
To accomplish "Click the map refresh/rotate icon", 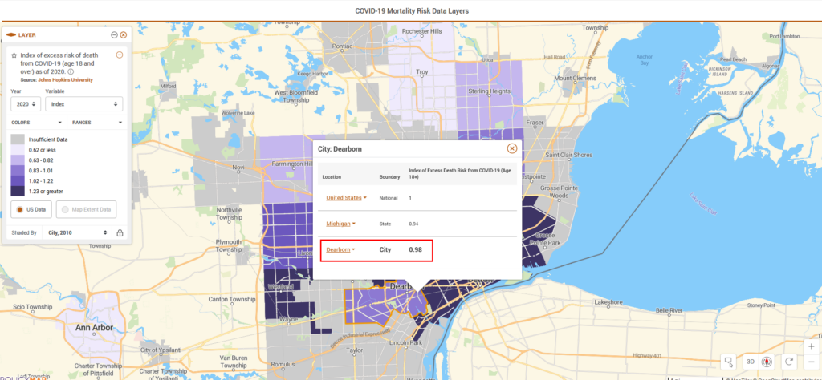I will 788,361.
